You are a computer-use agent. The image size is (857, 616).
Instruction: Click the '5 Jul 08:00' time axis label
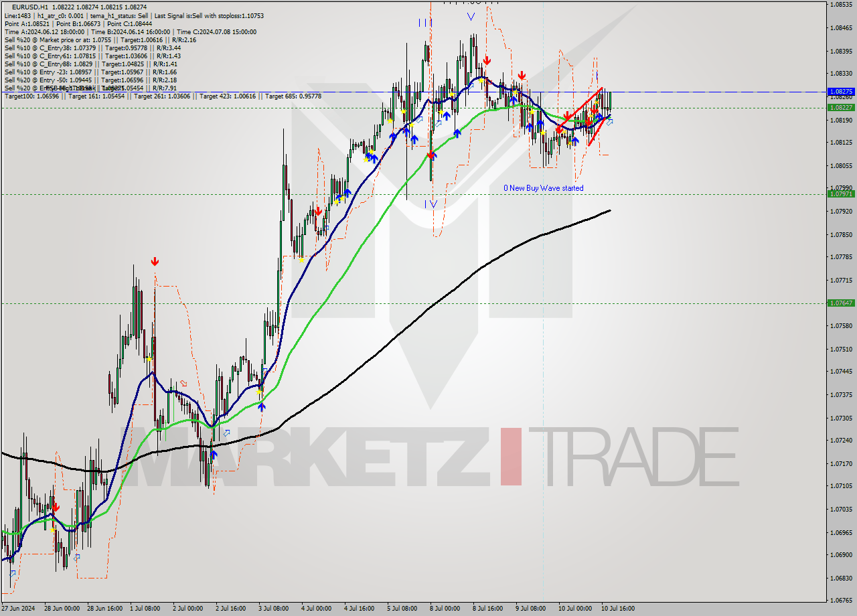[x=402, y=609]
